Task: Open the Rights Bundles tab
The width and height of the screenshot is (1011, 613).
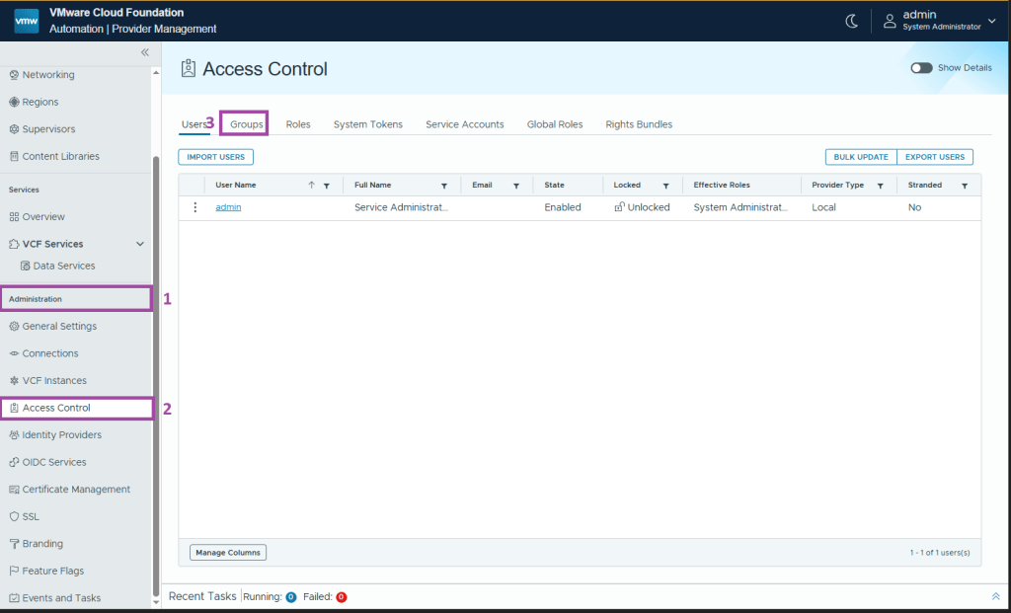Action: 639,124
